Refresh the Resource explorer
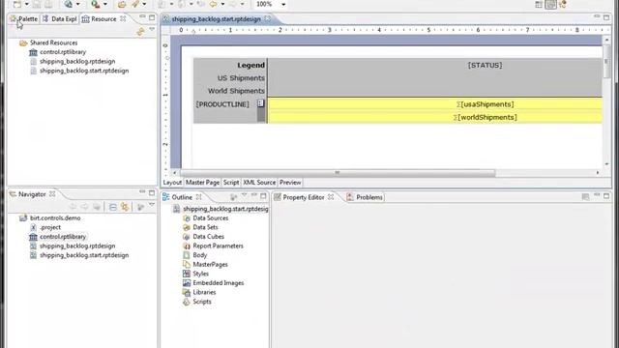Viewport: 619px width, 348px height. coord(140,32)
